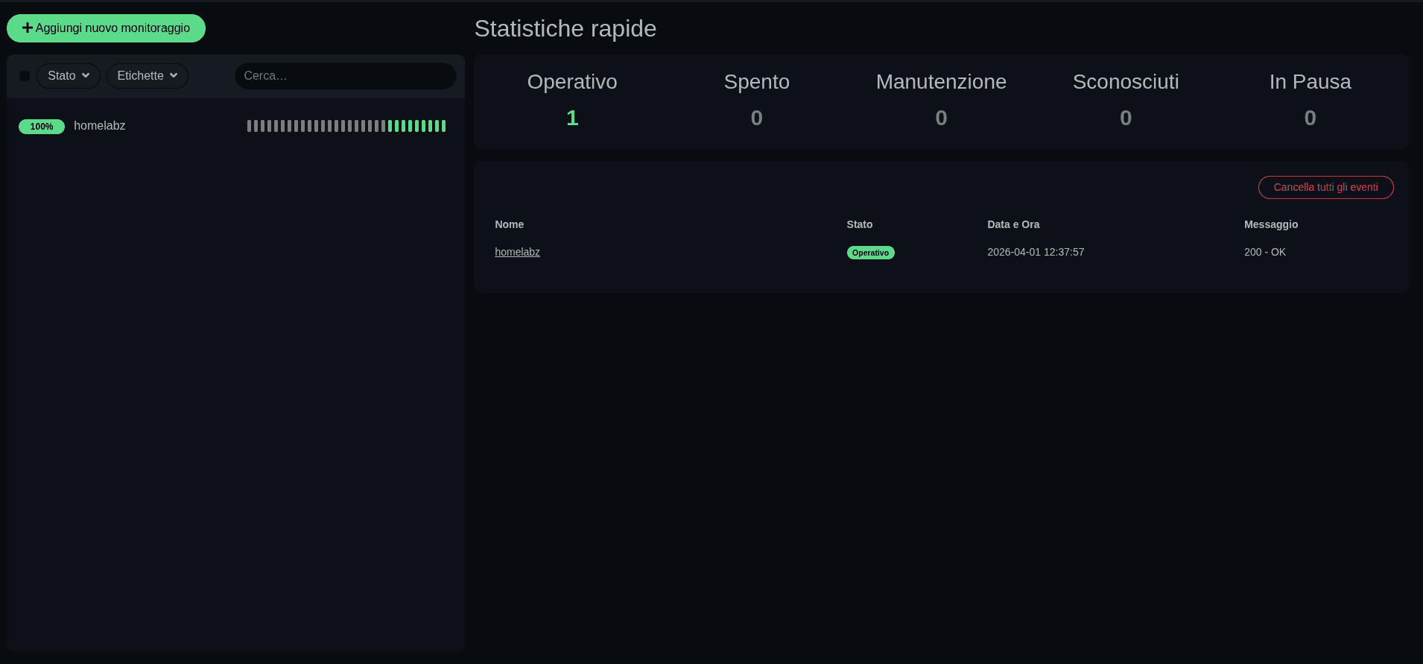This screenshot has height=664, width=1423.
Task: Click the Spento statistic label
Action: [x=757, y=82]
